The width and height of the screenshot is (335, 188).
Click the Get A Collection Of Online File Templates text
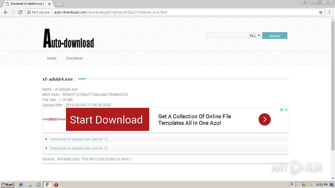click(195, 120)
